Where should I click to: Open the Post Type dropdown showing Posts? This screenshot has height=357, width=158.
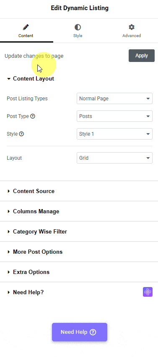pos(114,116)
